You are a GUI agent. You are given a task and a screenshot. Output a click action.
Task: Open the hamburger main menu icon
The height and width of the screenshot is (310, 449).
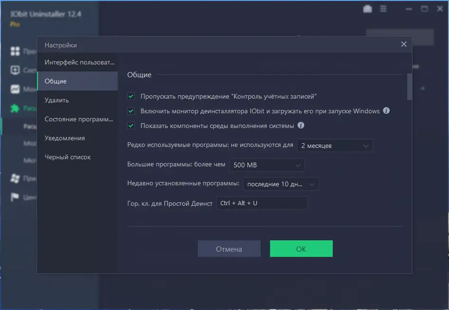pyautogui.click(x=383, y=8)
